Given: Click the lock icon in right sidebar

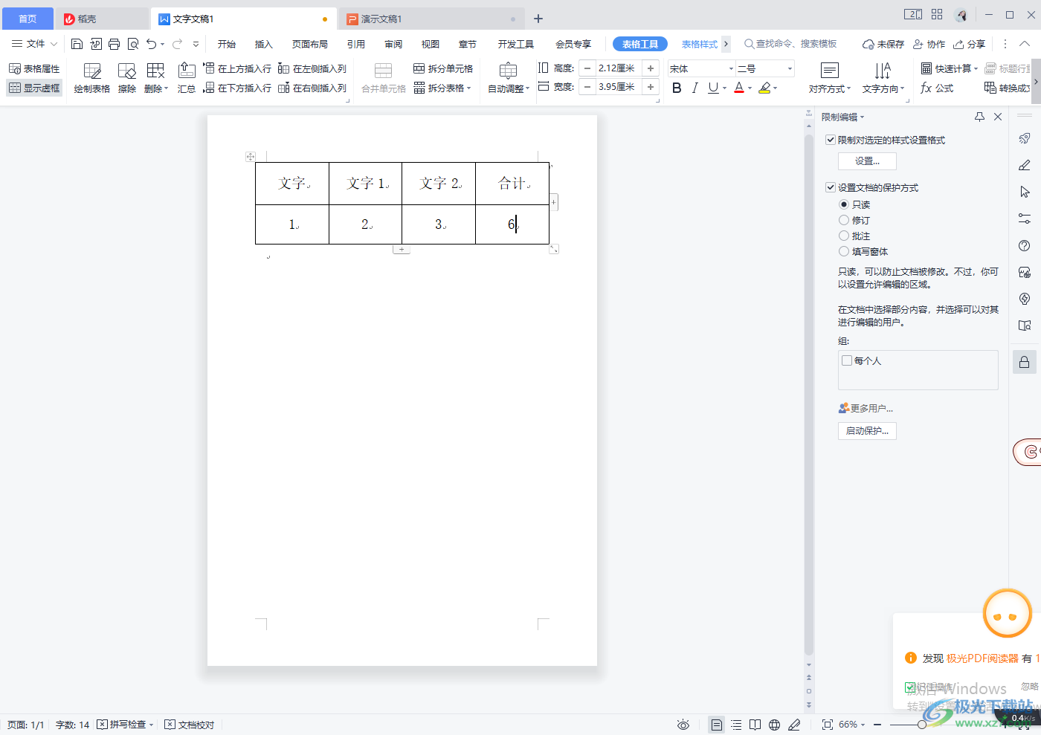Looking at the screenshot, I should tap(1025, 362).
